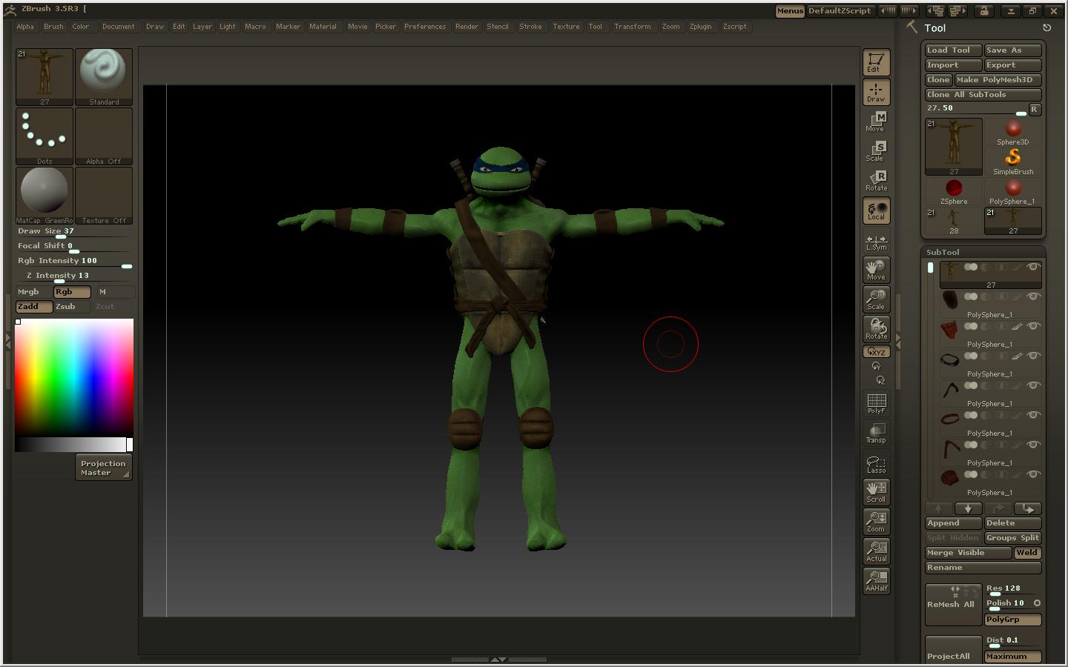Open the Zplugin menu
Screen dimensions: 1068x667
coord(700,27)
